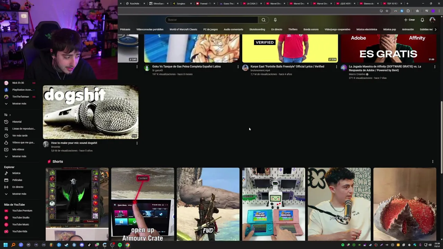
Task: Open Steam from taskbar
Action: (66, 245)
